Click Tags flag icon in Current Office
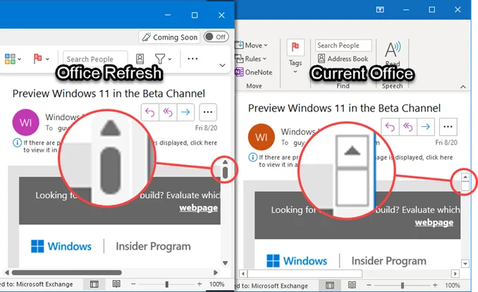Viewport: 478px width, 292px height. [295, 47]
